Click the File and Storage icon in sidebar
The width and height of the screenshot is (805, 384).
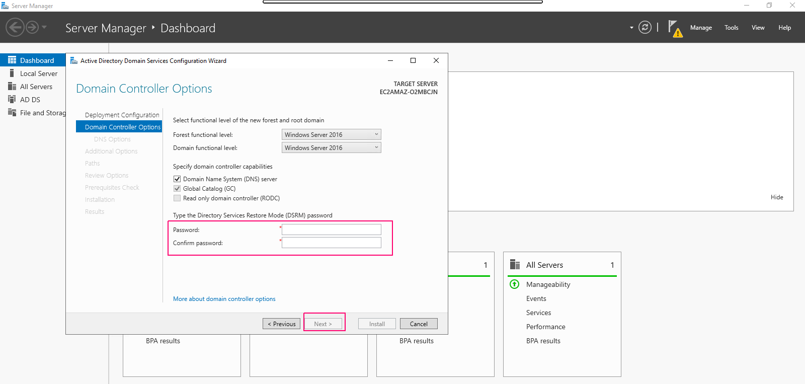pyautogui.click(x=12, y=112)
